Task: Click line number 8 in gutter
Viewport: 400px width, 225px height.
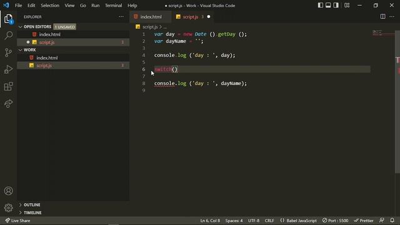Action: [x=144, y=83]
